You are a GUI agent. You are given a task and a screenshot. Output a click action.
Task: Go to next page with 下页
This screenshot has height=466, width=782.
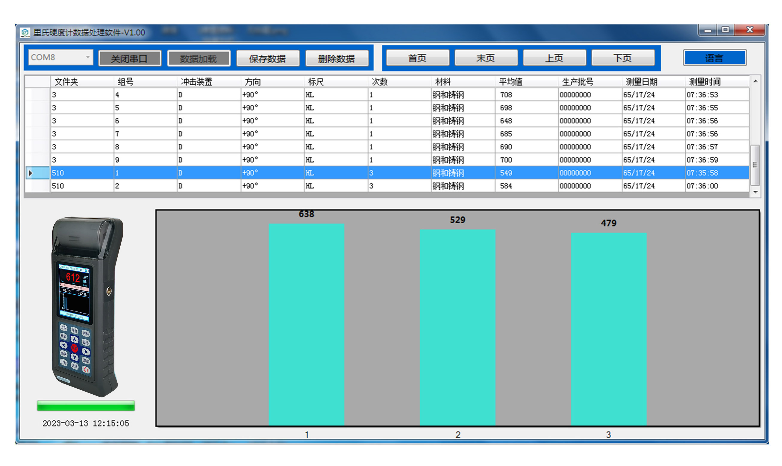(x=623, y=58)
